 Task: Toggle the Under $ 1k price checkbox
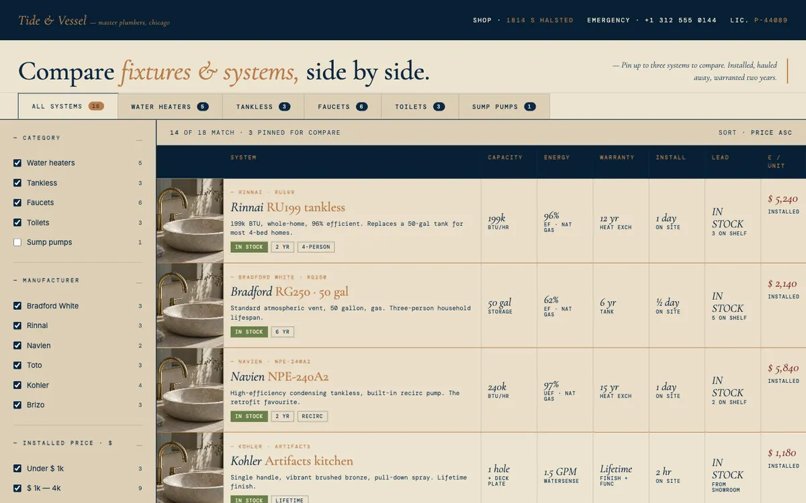coord(17,468)
